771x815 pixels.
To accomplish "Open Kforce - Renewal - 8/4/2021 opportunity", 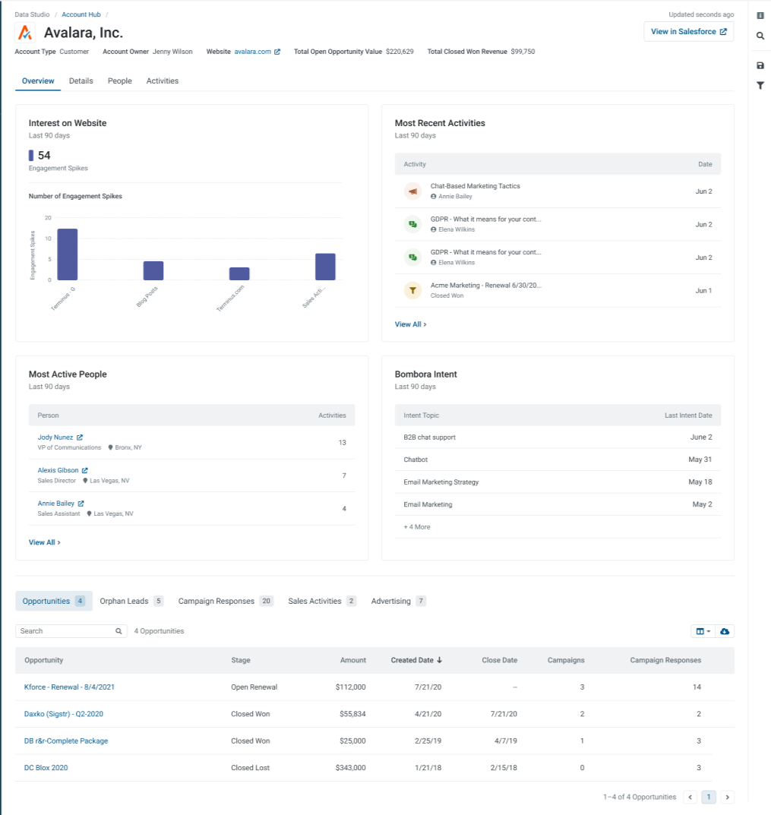I will tap(69, 687).
